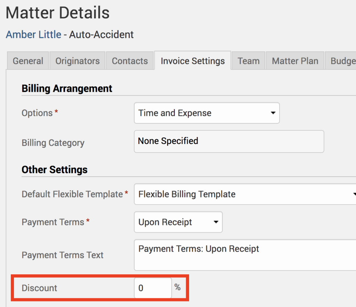Viewport: 356px width, 307px height.
Task: Switch to the Originators tab
Action: coord(78,61)
